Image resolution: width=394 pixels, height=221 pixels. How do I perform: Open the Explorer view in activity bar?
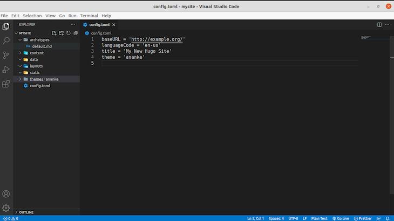[x=6, y=26]
